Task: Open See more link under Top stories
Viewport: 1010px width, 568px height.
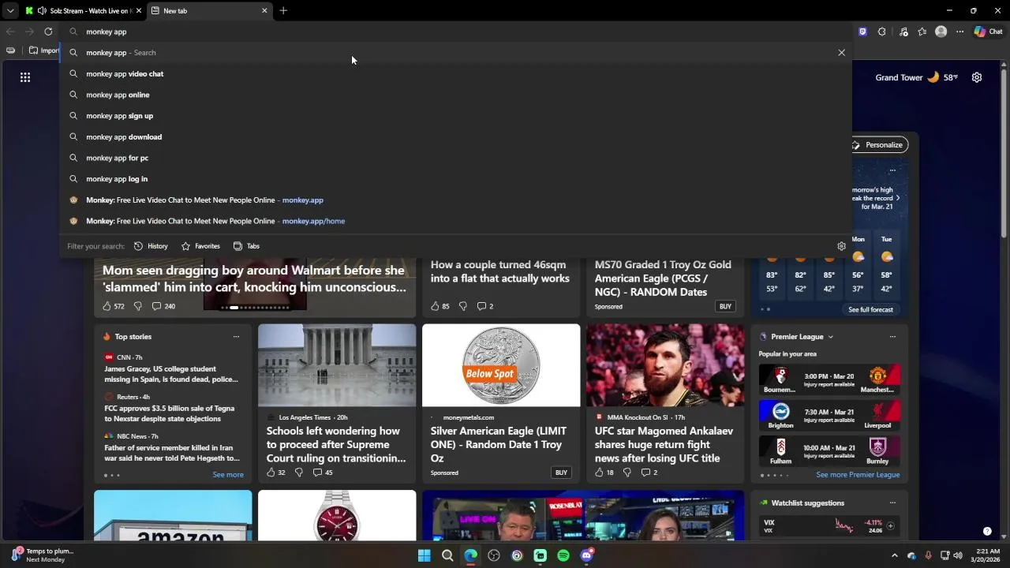Action: 228,475
